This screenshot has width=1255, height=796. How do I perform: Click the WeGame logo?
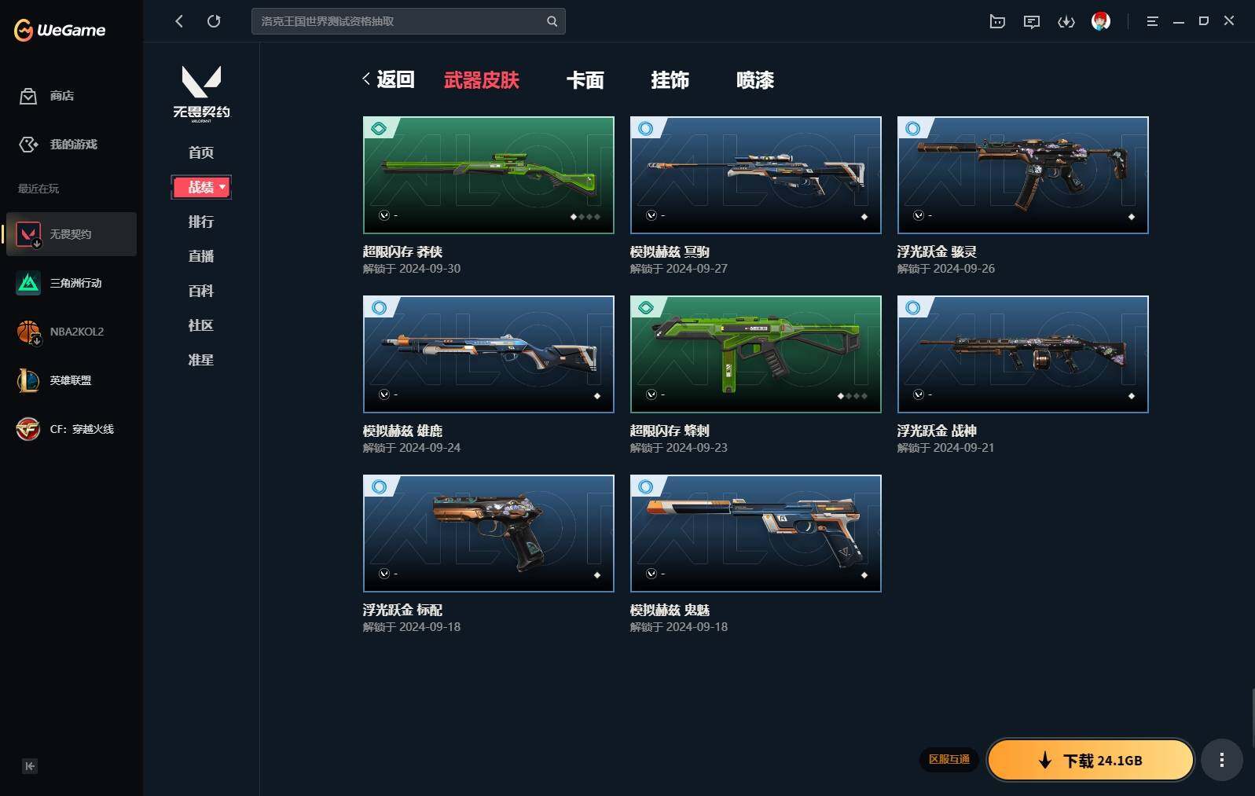[60, 30]
